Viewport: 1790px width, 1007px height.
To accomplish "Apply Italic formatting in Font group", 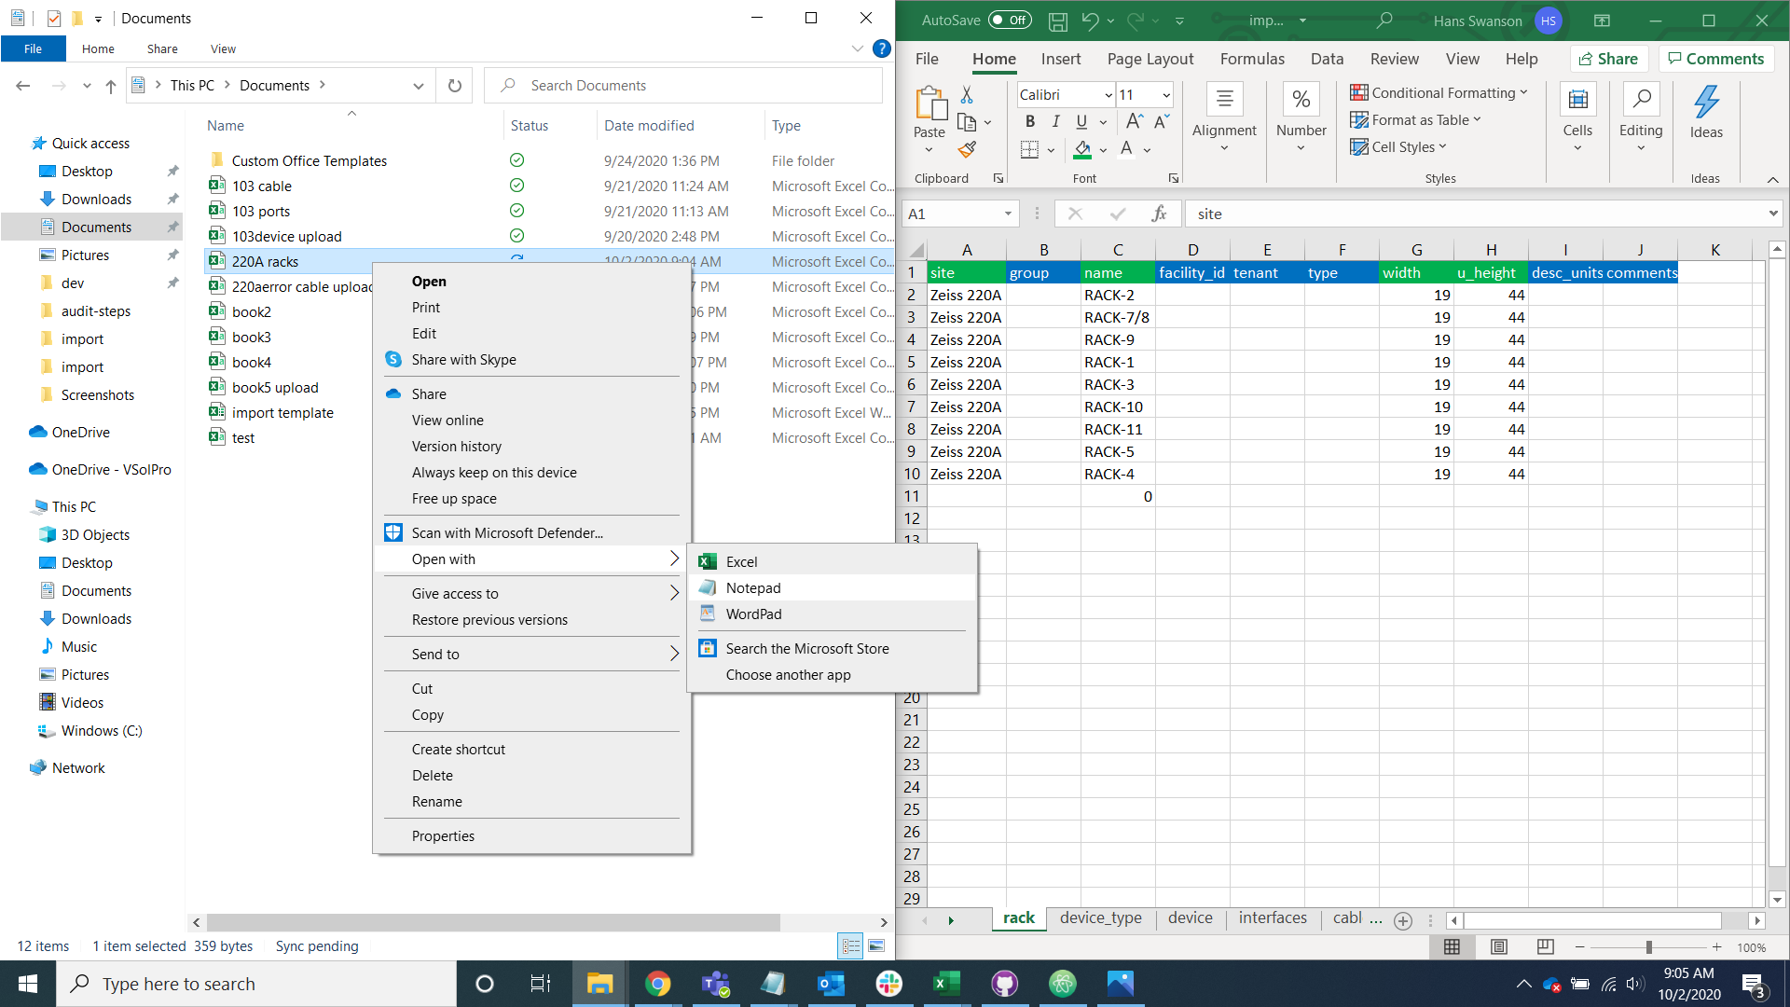I will [1055, 121].
